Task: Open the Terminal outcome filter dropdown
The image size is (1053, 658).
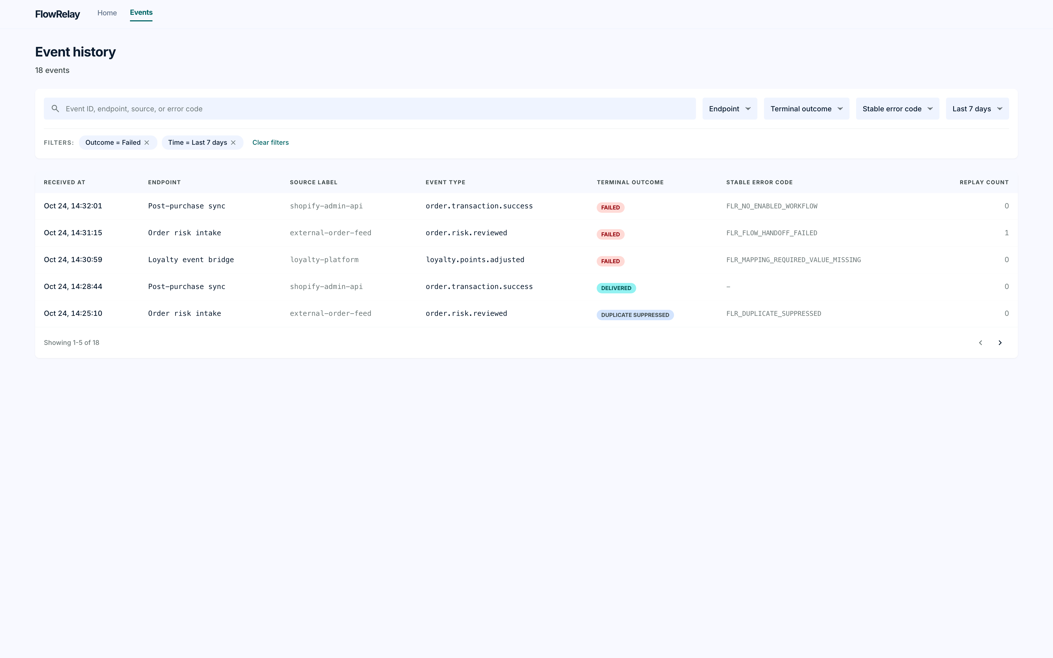Action: tap(806, 109)
